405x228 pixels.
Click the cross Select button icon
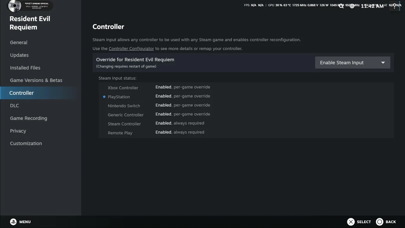[x=351, y=222]
